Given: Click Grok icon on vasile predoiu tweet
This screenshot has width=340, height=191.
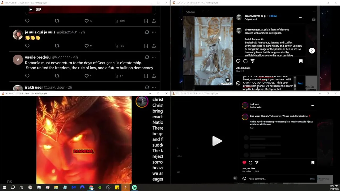Looking at the screenshot, I should [147, 57].
